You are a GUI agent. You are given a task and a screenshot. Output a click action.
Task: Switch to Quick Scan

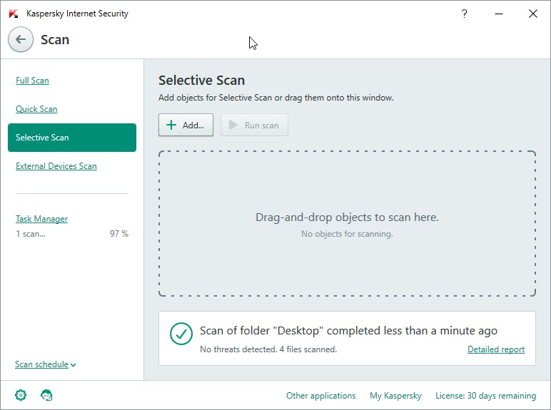[36, 109]
